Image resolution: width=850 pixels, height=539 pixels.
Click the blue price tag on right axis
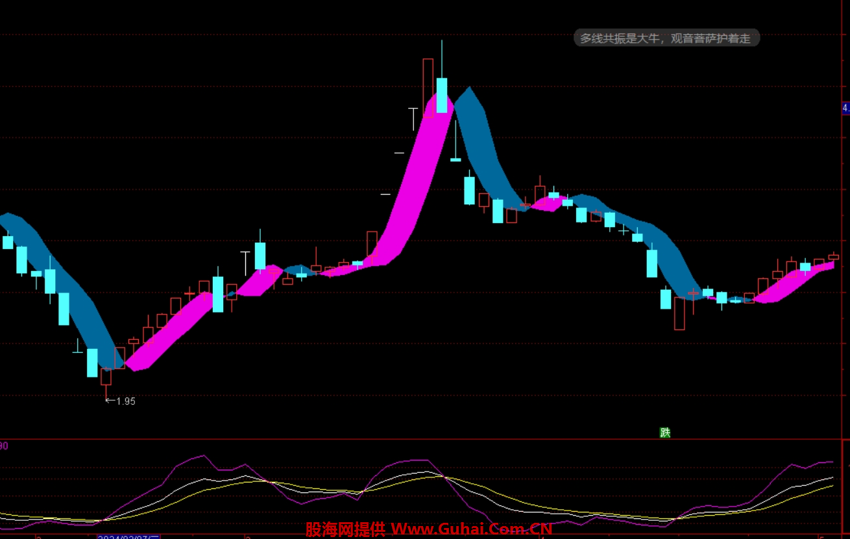coord(845,108)
